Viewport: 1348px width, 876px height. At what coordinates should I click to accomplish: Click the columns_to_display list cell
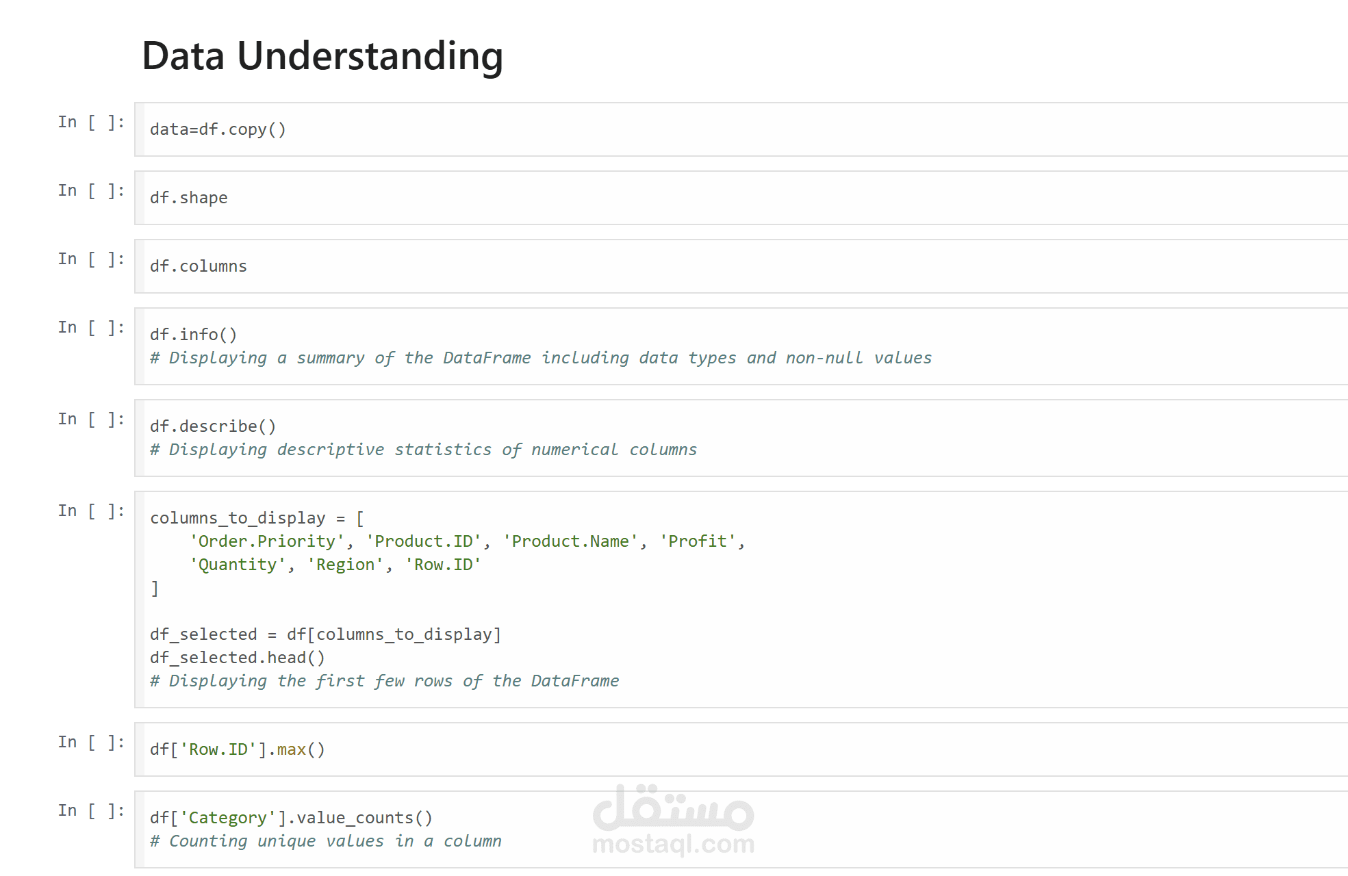(x=741, y=600)
